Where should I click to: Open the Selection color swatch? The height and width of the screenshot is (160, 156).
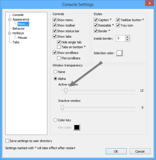point(119,53)
